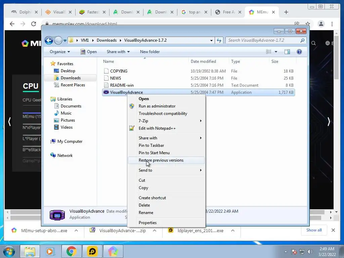Viewport: 344px width, 258px height.
Task: Click the Explorer Forward arrow button
Action: coord(58,40)
